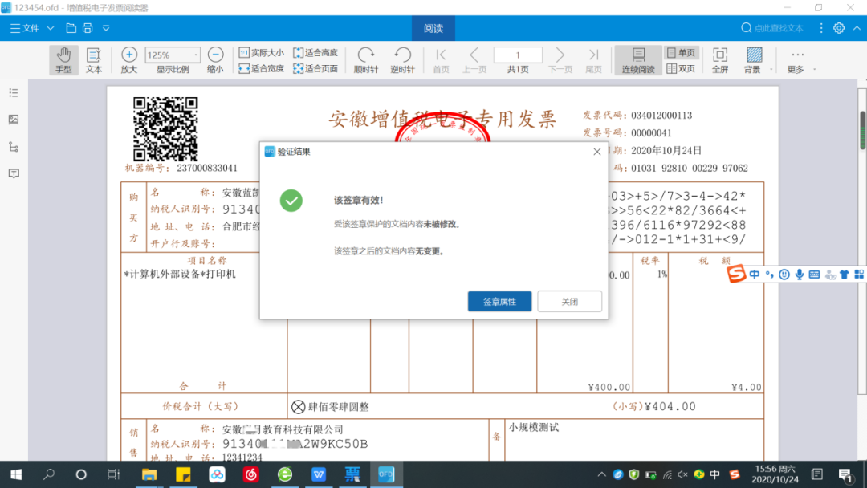This screenshot has width=867, height=488.
Task: Open the background (背景) color option
Action: 753,59
